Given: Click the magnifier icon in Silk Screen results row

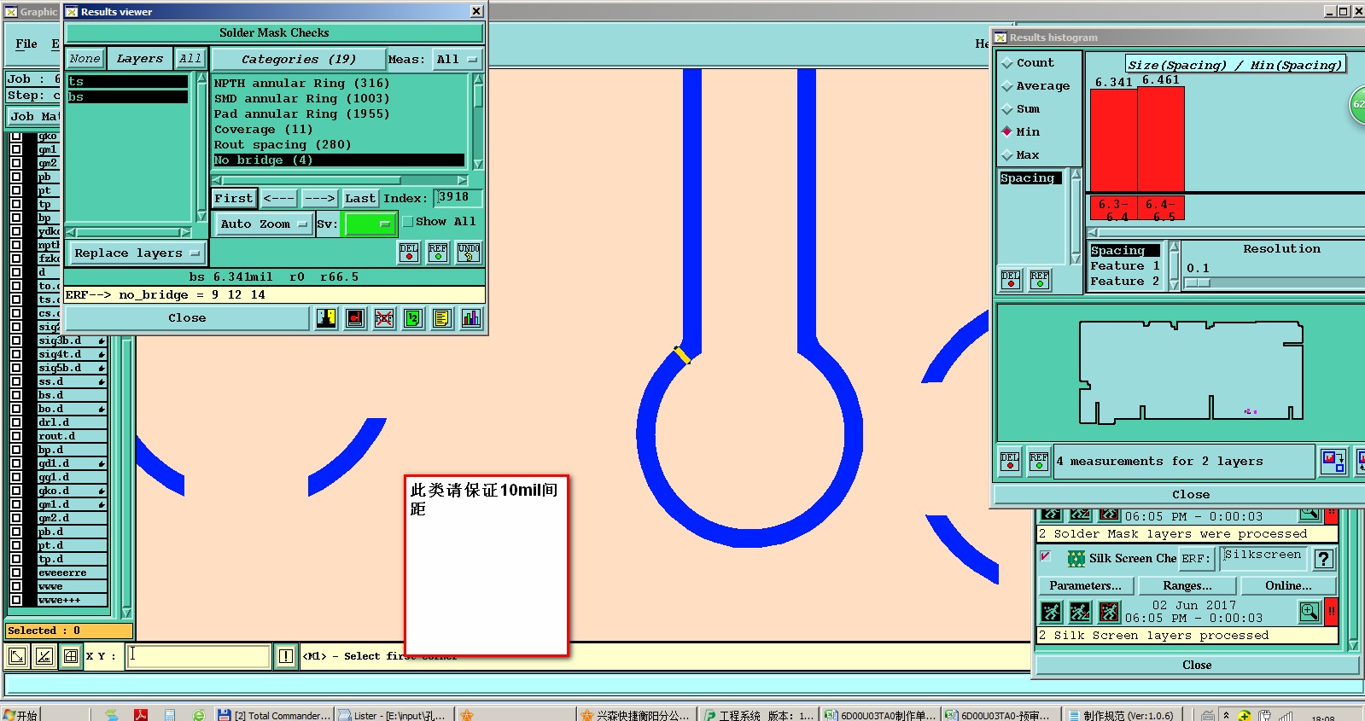Looking at the screenshot, I should click(x=1310, y=612).
